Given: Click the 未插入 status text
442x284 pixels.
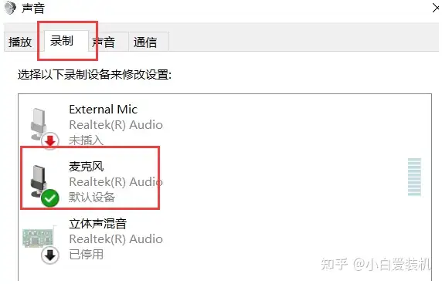Looking at the screenshot, I should [x=87, y=140].
